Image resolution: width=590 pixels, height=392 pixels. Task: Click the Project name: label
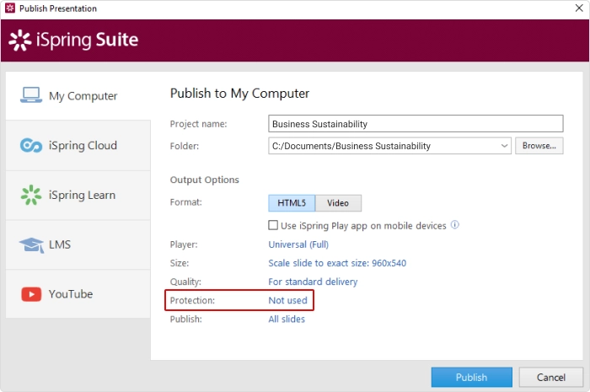tap(198, 124)
